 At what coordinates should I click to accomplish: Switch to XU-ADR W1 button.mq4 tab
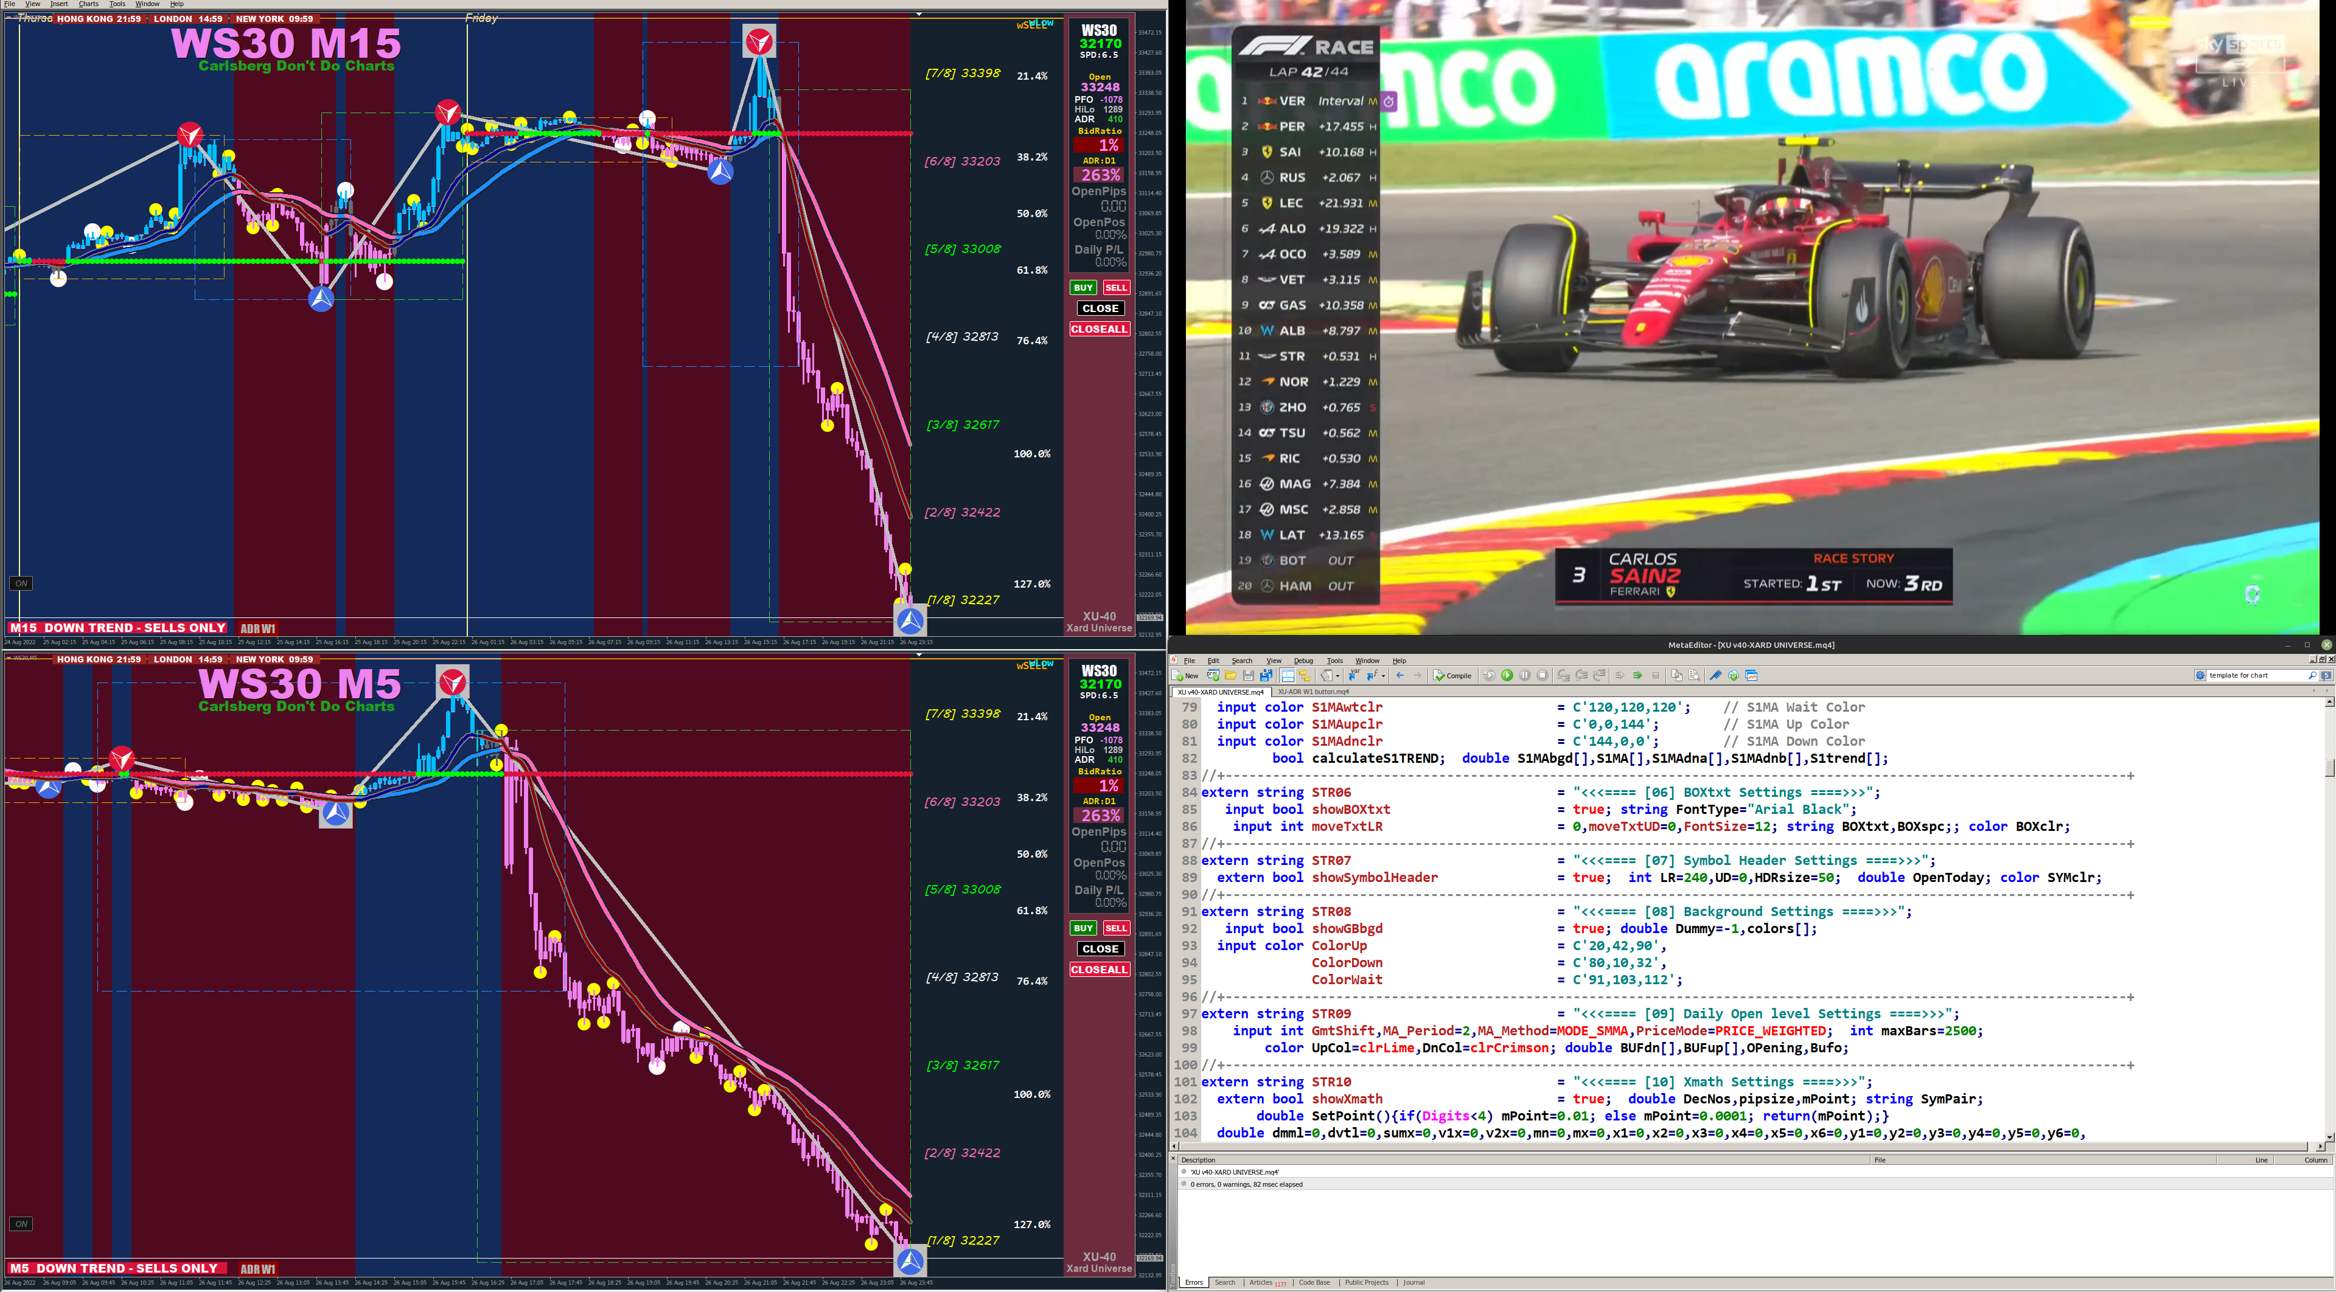[1313, 692]
